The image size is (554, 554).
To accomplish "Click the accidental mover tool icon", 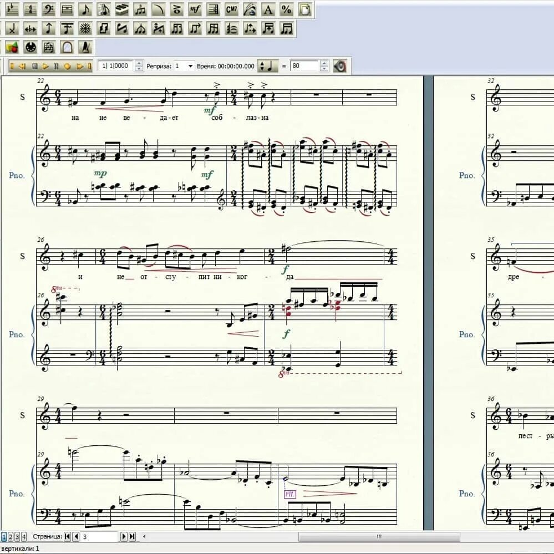I will point(31,28).
